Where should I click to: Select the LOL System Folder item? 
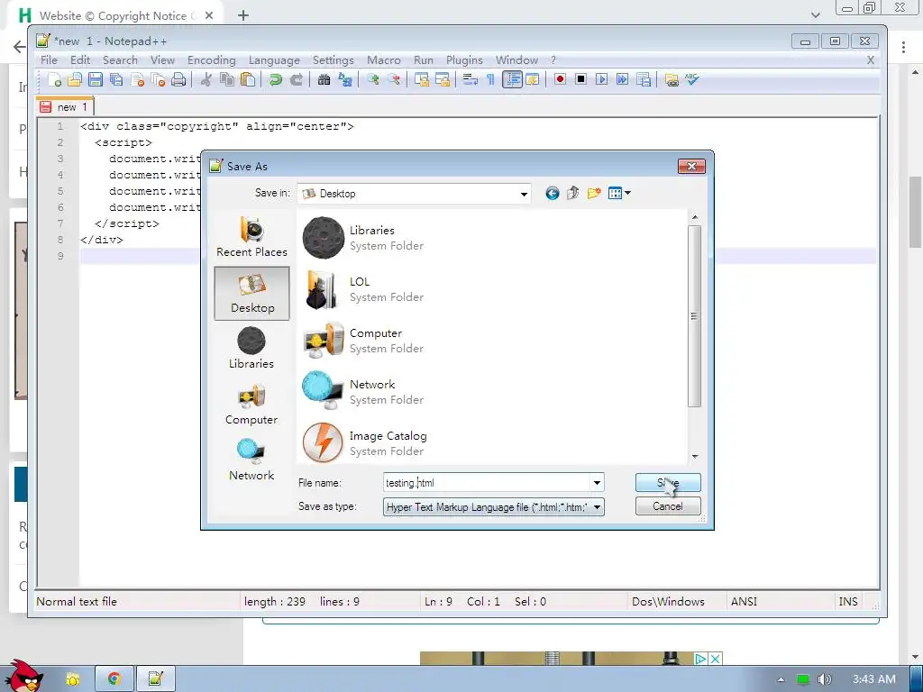point(364,289)
